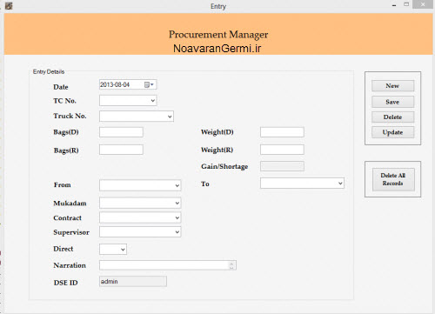Click the Save button
Screen dimensions: 435x314
392,102
